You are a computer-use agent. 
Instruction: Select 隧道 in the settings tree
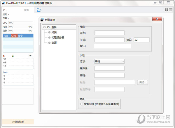54,43
